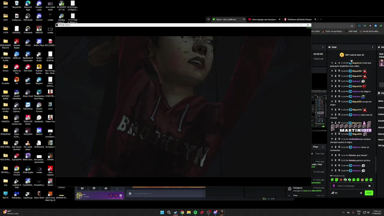Viewport: 384px width, 216px height.
Task: Open the Windows Start menu
Action: 162,212
